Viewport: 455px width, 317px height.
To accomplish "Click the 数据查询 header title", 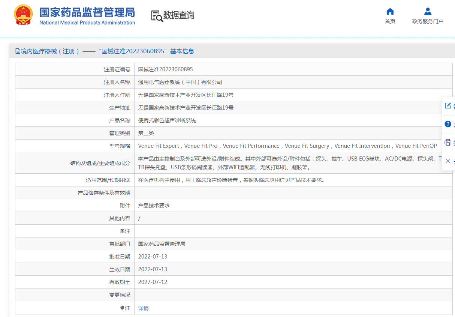I will pos(179,15).
